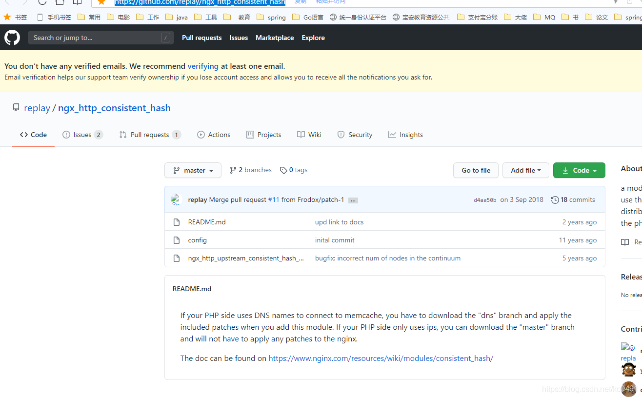Open Issues in top navigation

coord(239,38)
